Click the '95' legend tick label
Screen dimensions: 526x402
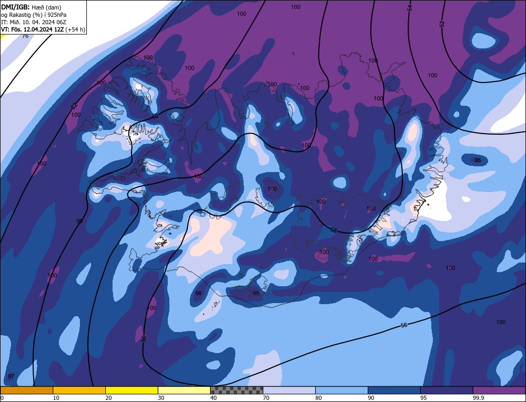tap(423, 398)
